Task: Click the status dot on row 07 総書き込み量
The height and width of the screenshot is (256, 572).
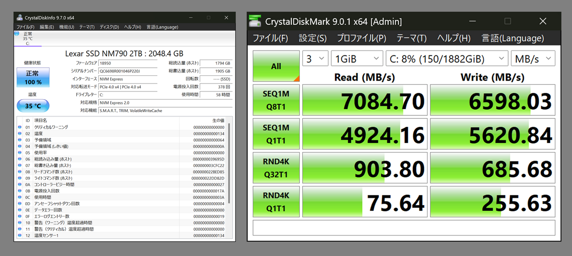Action: point(20,165)
